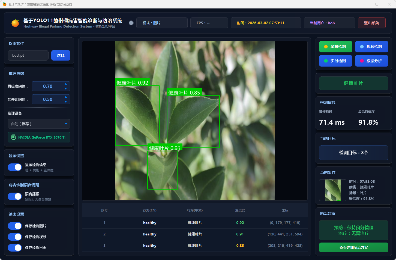Open video detection mode (视频检测)
The image size is (396, 260).
click(x=371, y=47)
